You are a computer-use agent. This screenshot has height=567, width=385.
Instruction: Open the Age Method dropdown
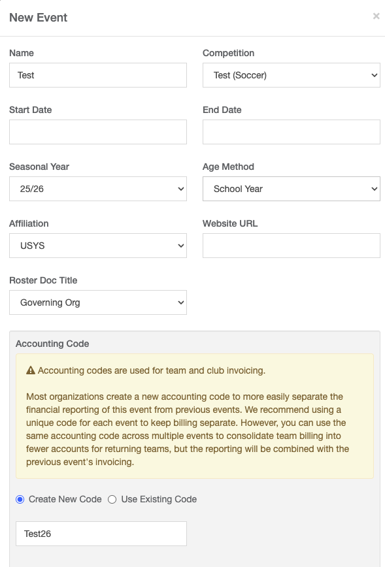click(292, 189)
